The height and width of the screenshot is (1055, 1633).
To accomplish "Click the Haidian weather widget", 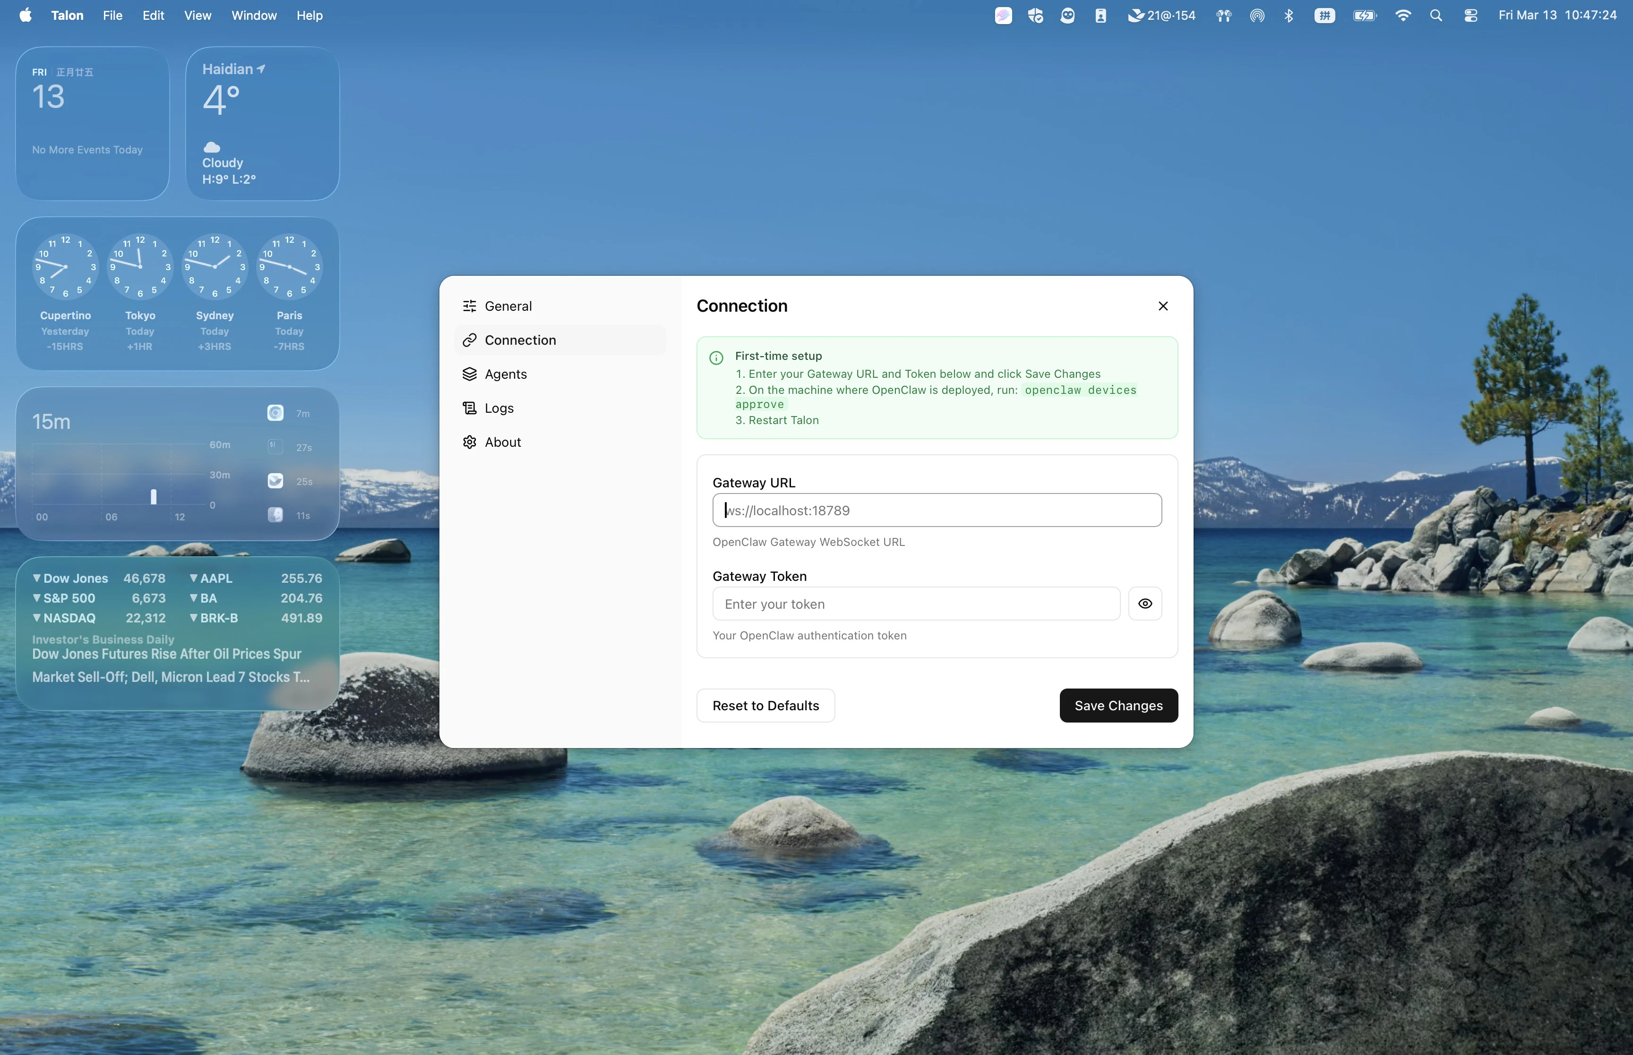I will [262, 123].
